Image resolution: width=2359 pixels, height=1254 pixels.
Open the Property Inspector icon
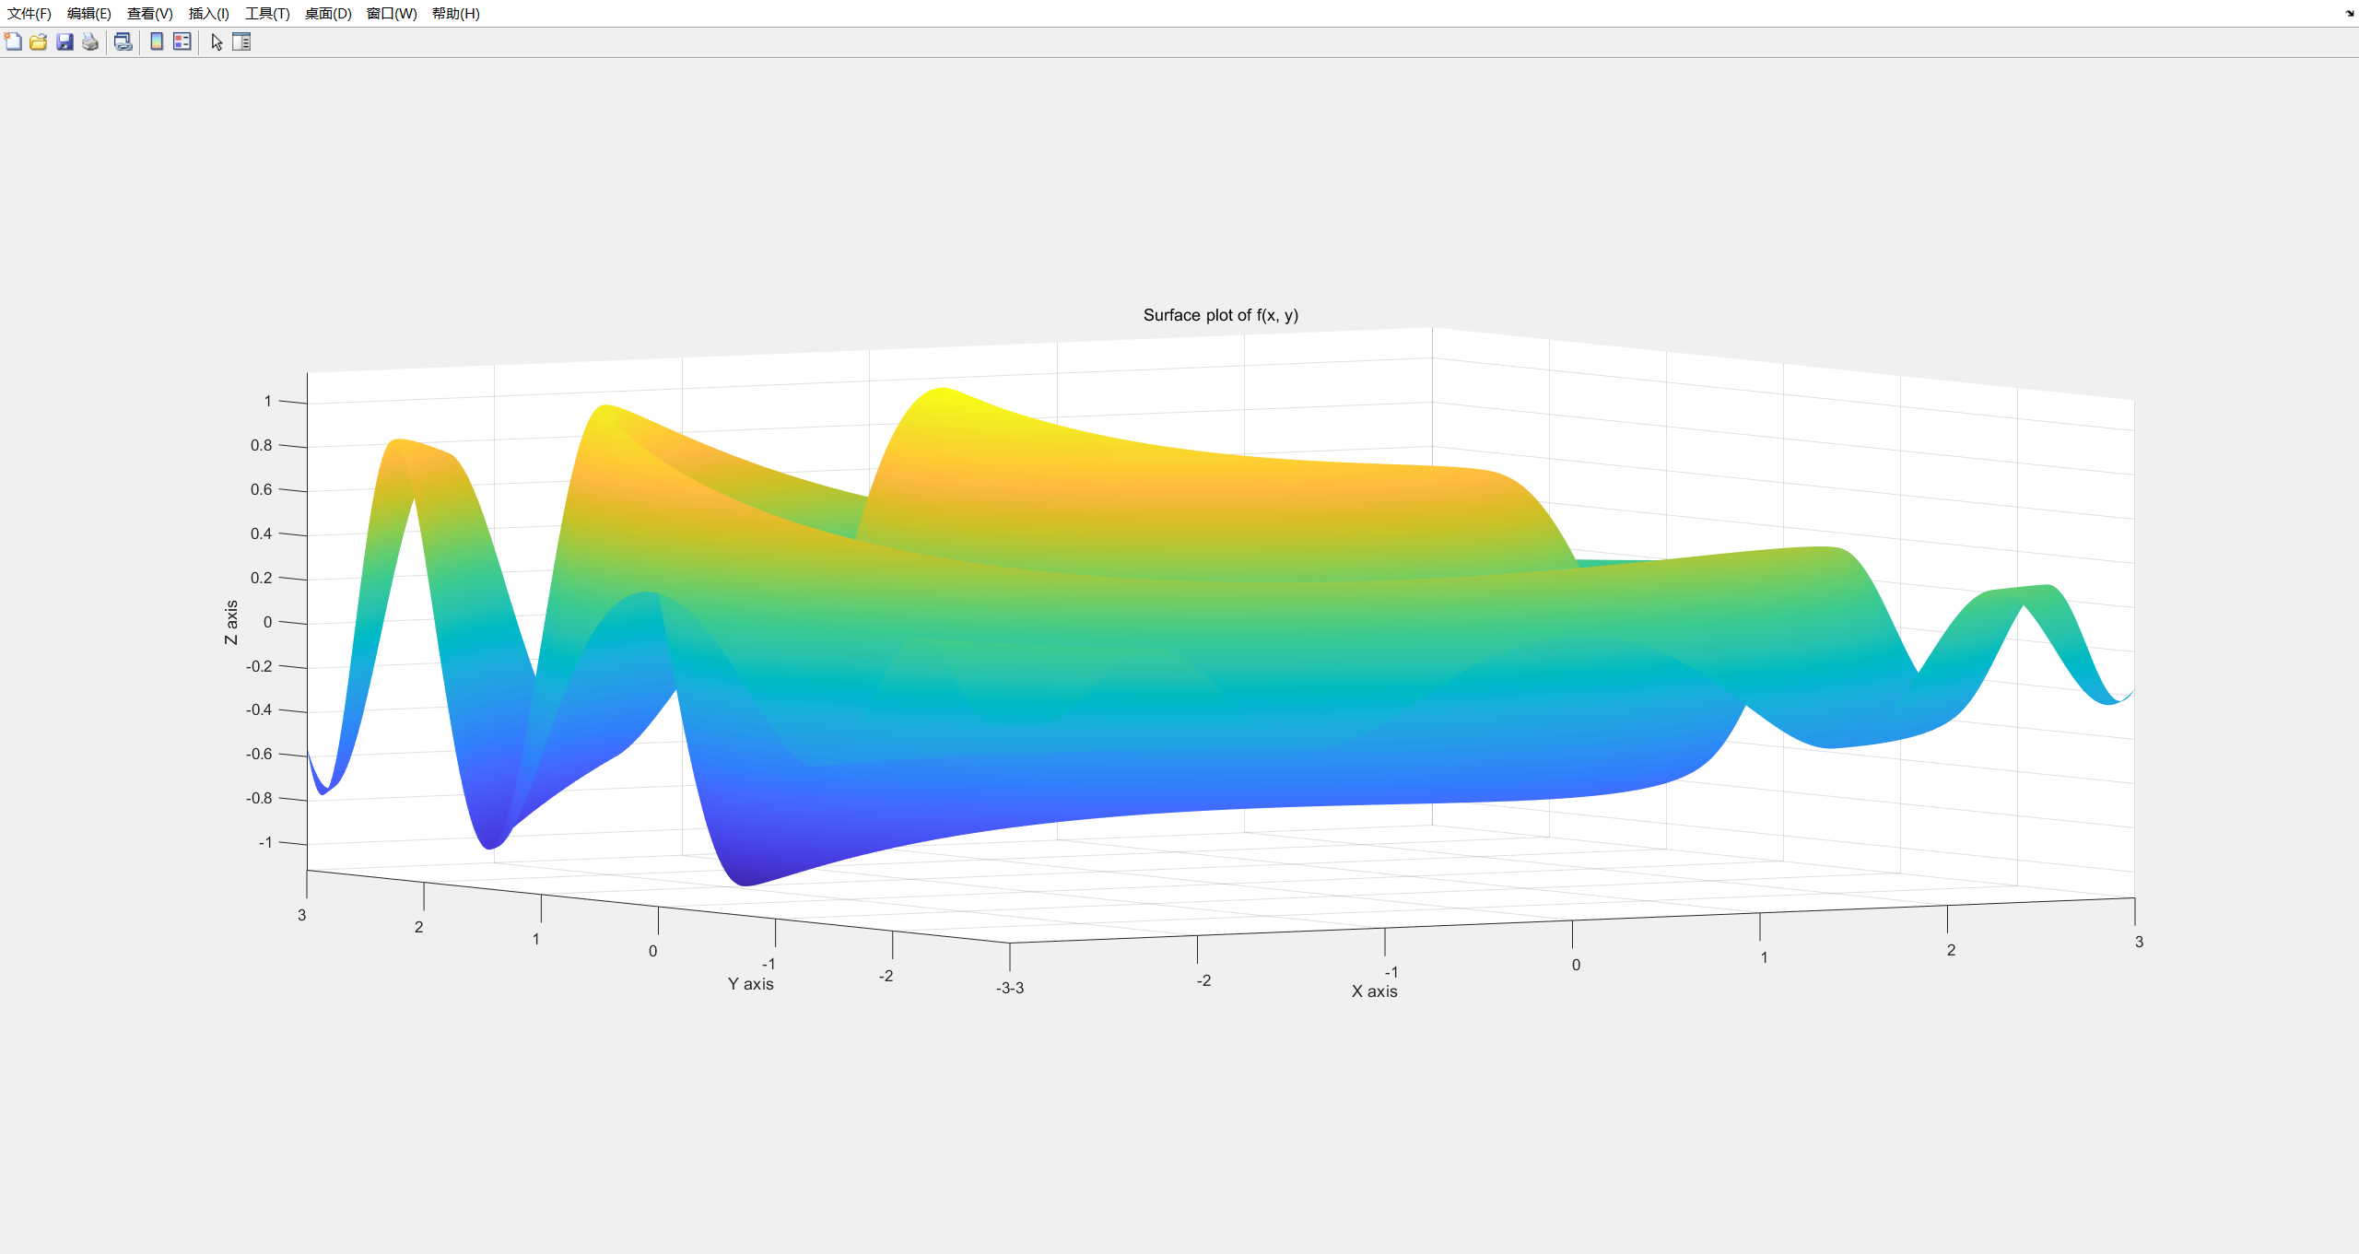click(241, 41)
